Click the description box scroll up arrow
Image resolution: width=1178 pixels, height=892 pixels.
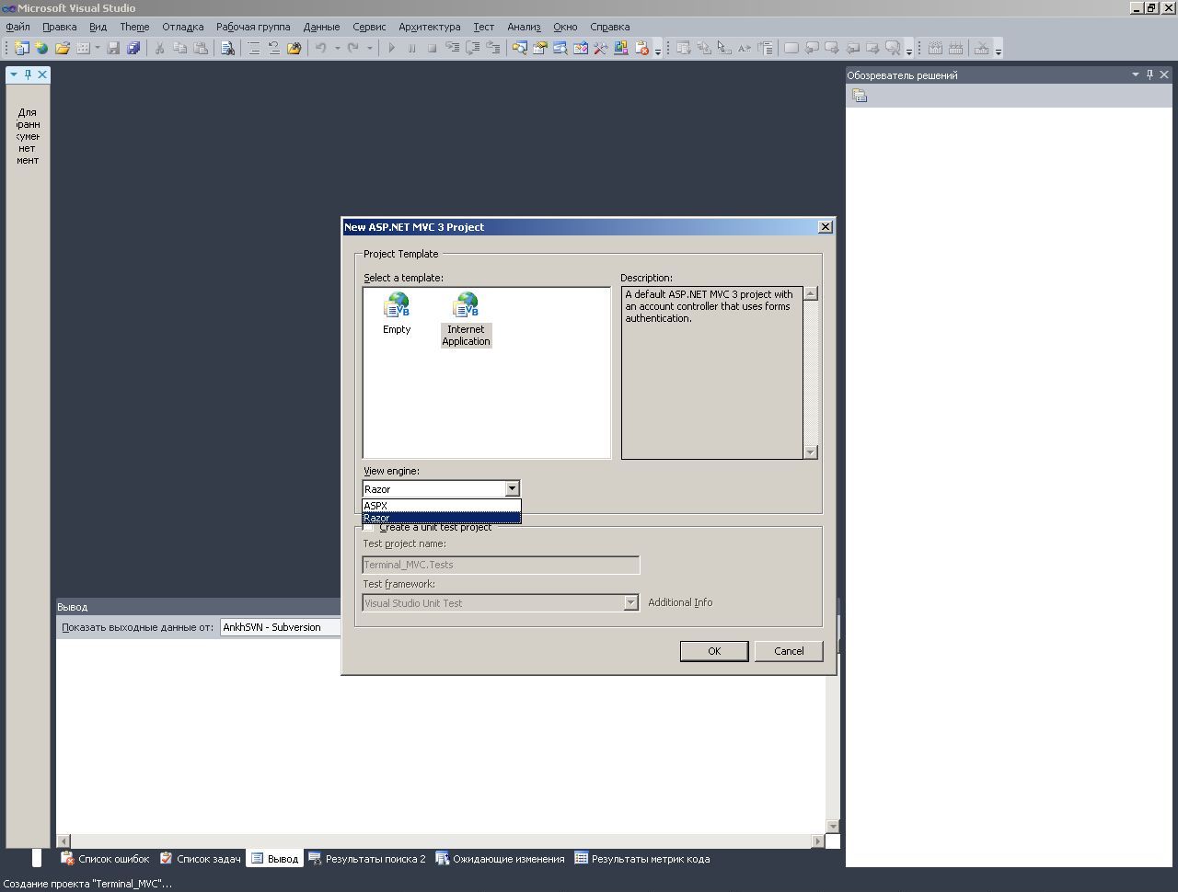pyautogui.click(x=811, y=293)
